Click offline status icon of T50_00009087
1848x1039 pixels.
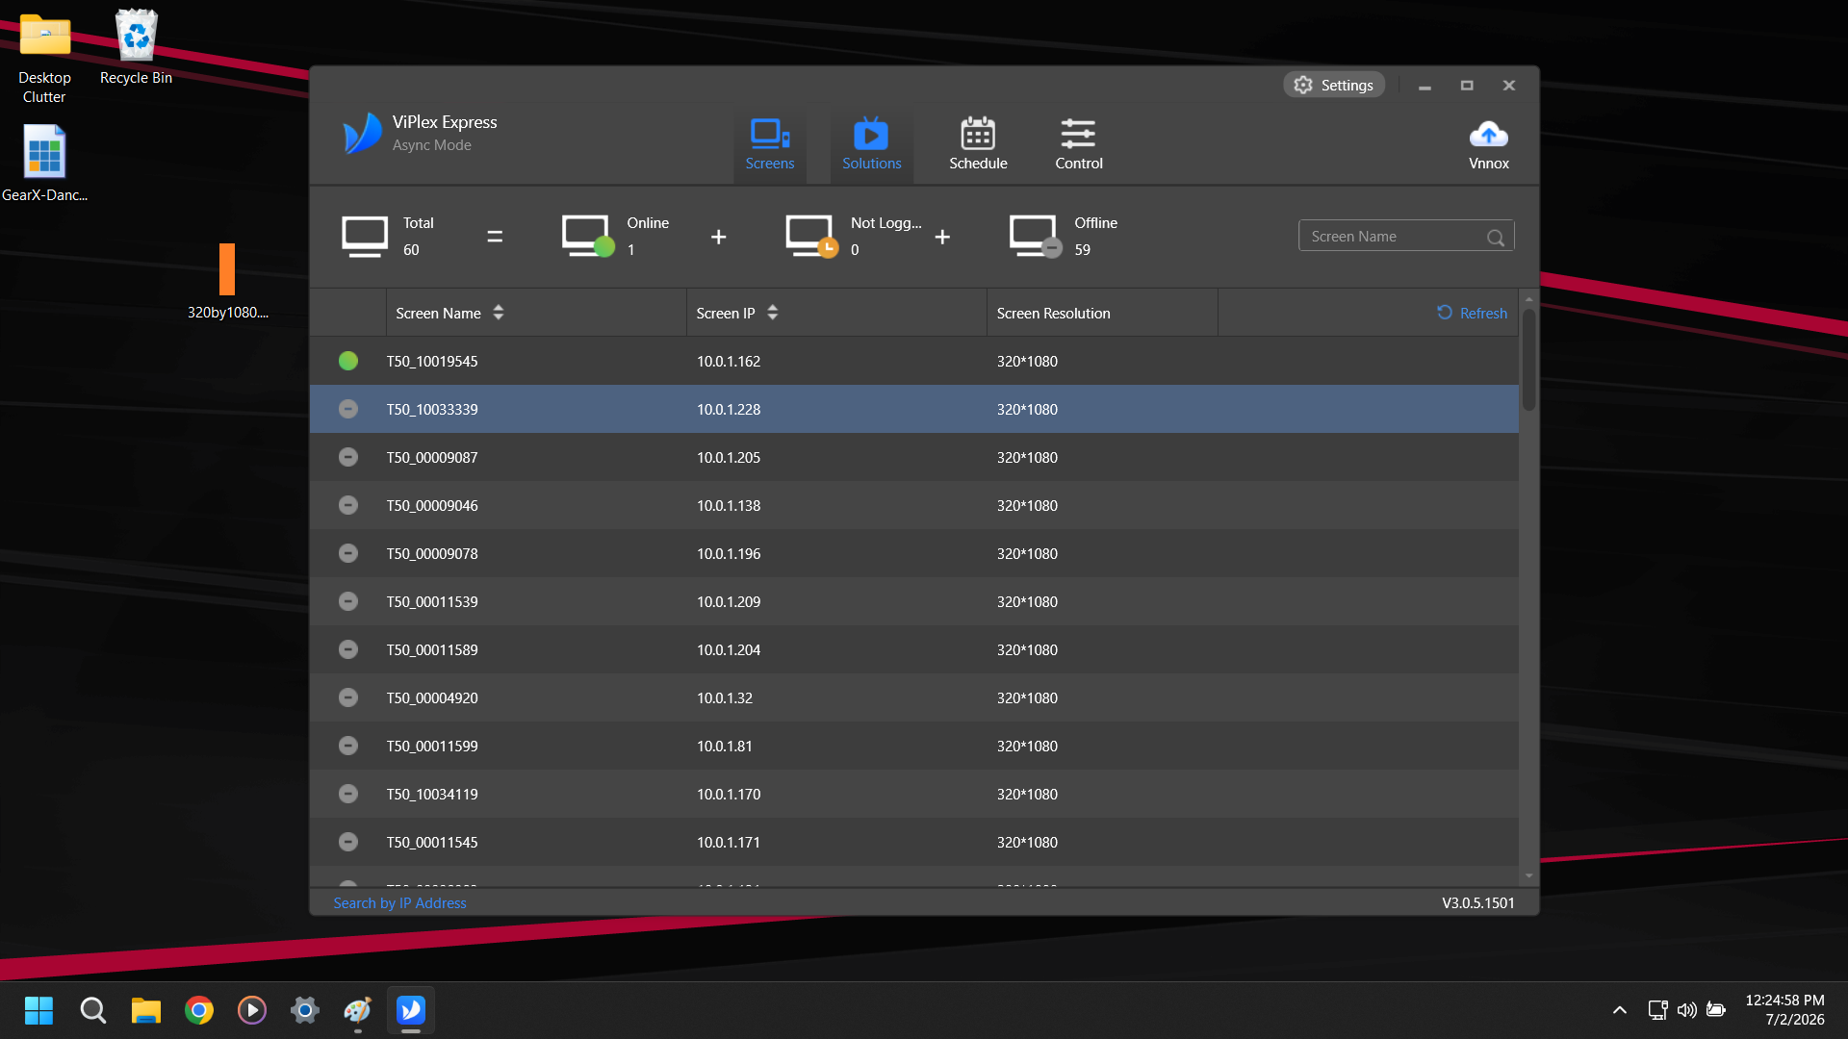348,457
